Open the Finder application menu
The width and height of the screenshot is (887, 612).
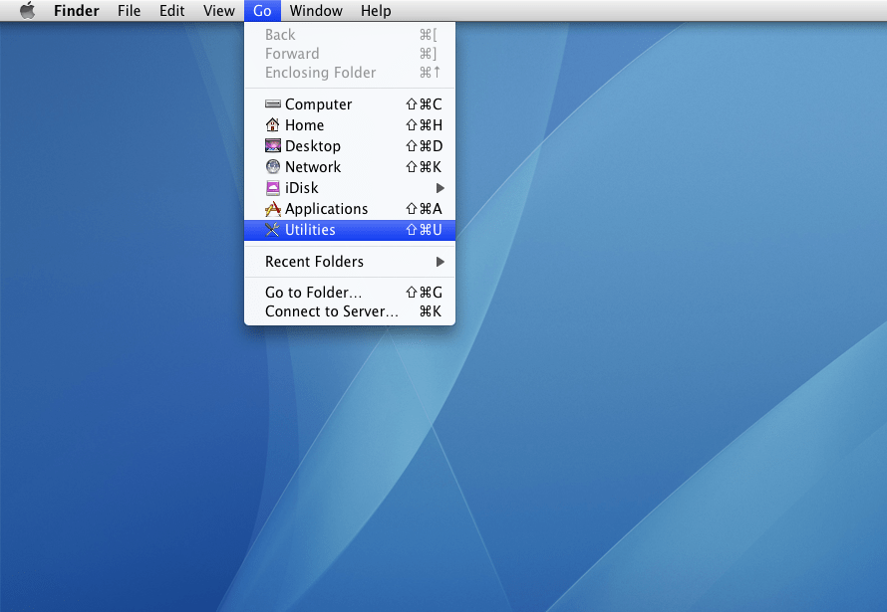[x=77, y=11]
